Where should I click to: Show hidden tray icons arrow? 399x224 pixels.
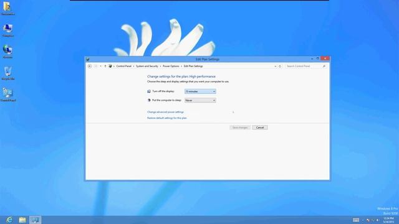click(363, 220)
